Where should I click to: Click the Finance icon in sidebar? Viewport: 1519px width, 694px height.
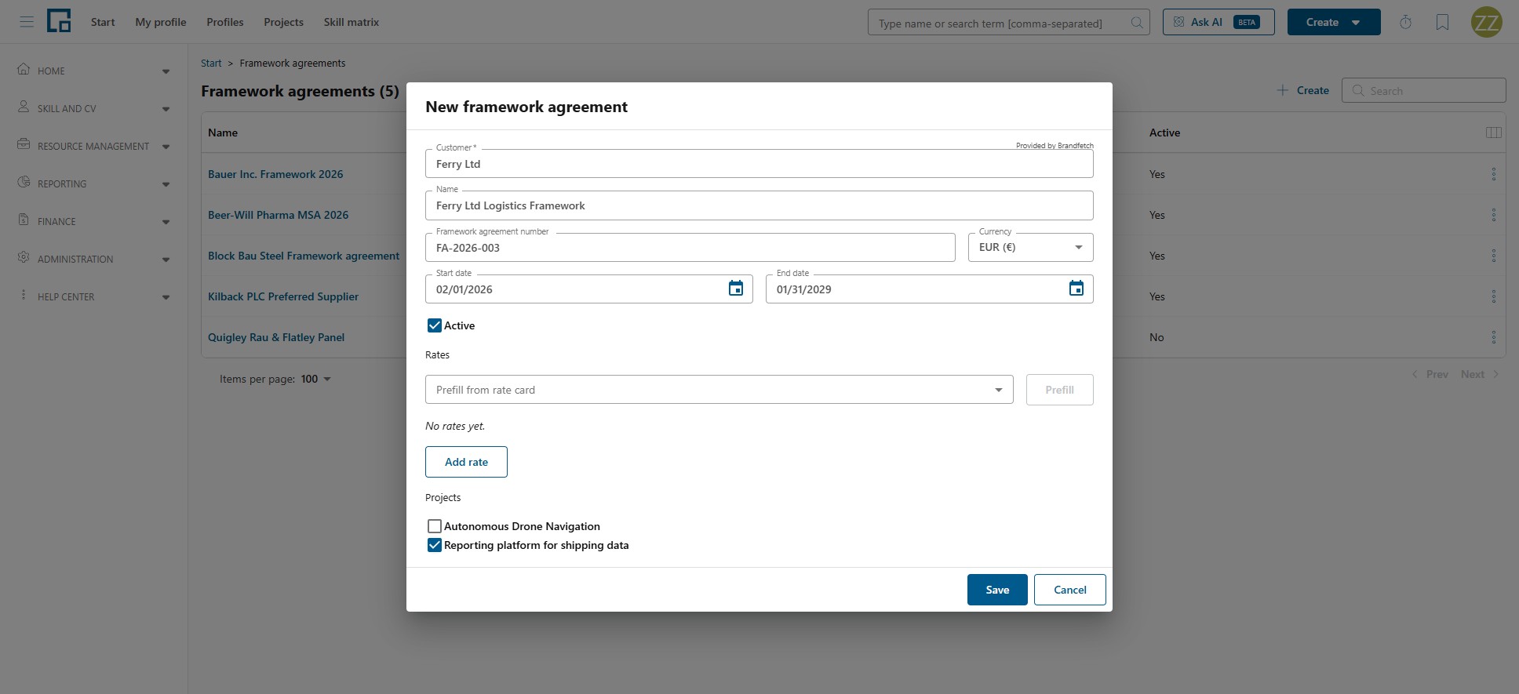[x=24, y=220]
